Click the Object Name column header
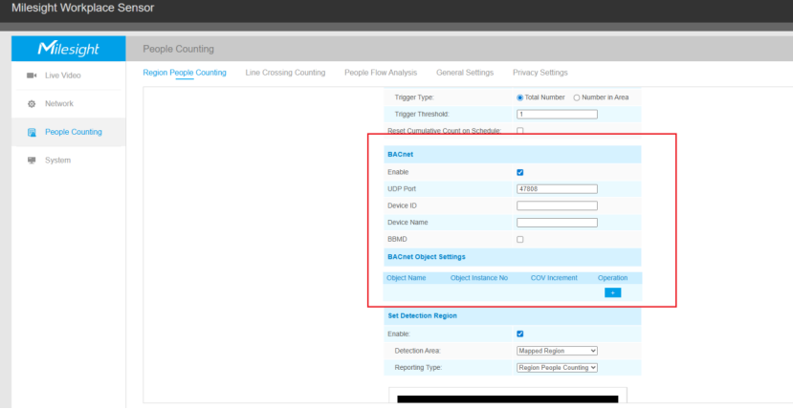This screenshot has width=793, height=409. pyautogui.click(x=407, y=278)
